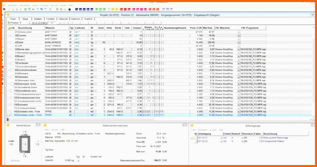Click the brown round icon in main toolbar
The width and height of the screenshot is (317, 167).
point(69,9)
